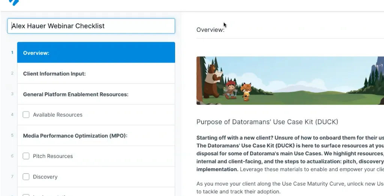Click the checklist title input field

click(91, 26)
